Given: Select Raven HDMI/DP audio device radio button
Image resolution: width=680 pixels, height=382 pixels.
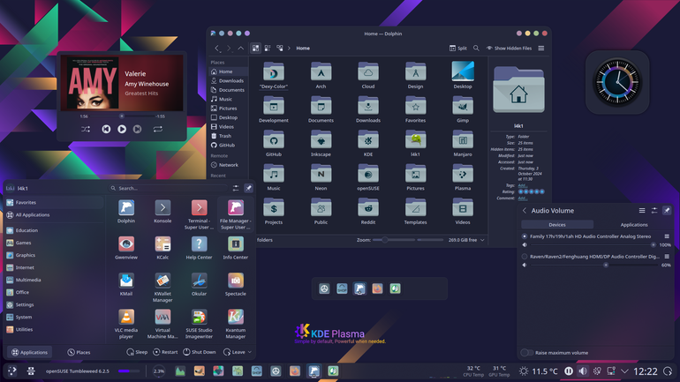Looking at the screenshot, I should coord(525,257).
